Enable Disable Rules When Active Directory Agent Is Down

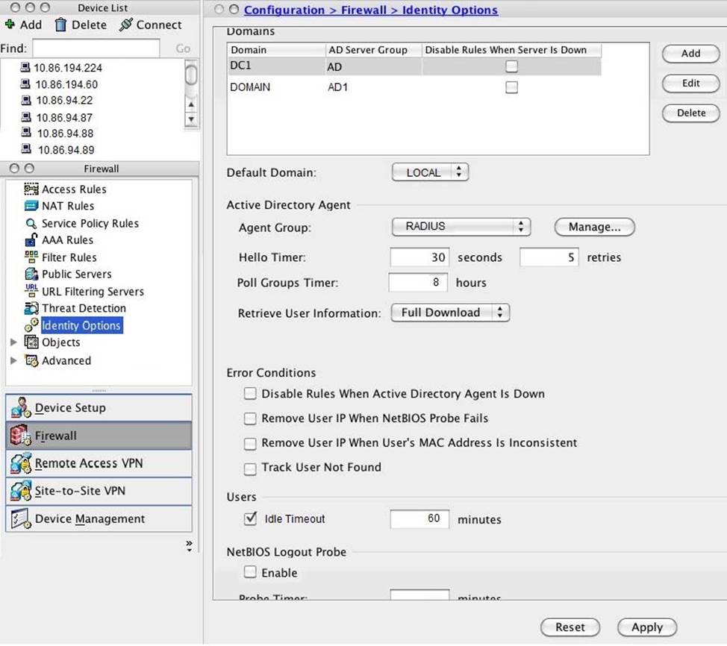[251, 394]
